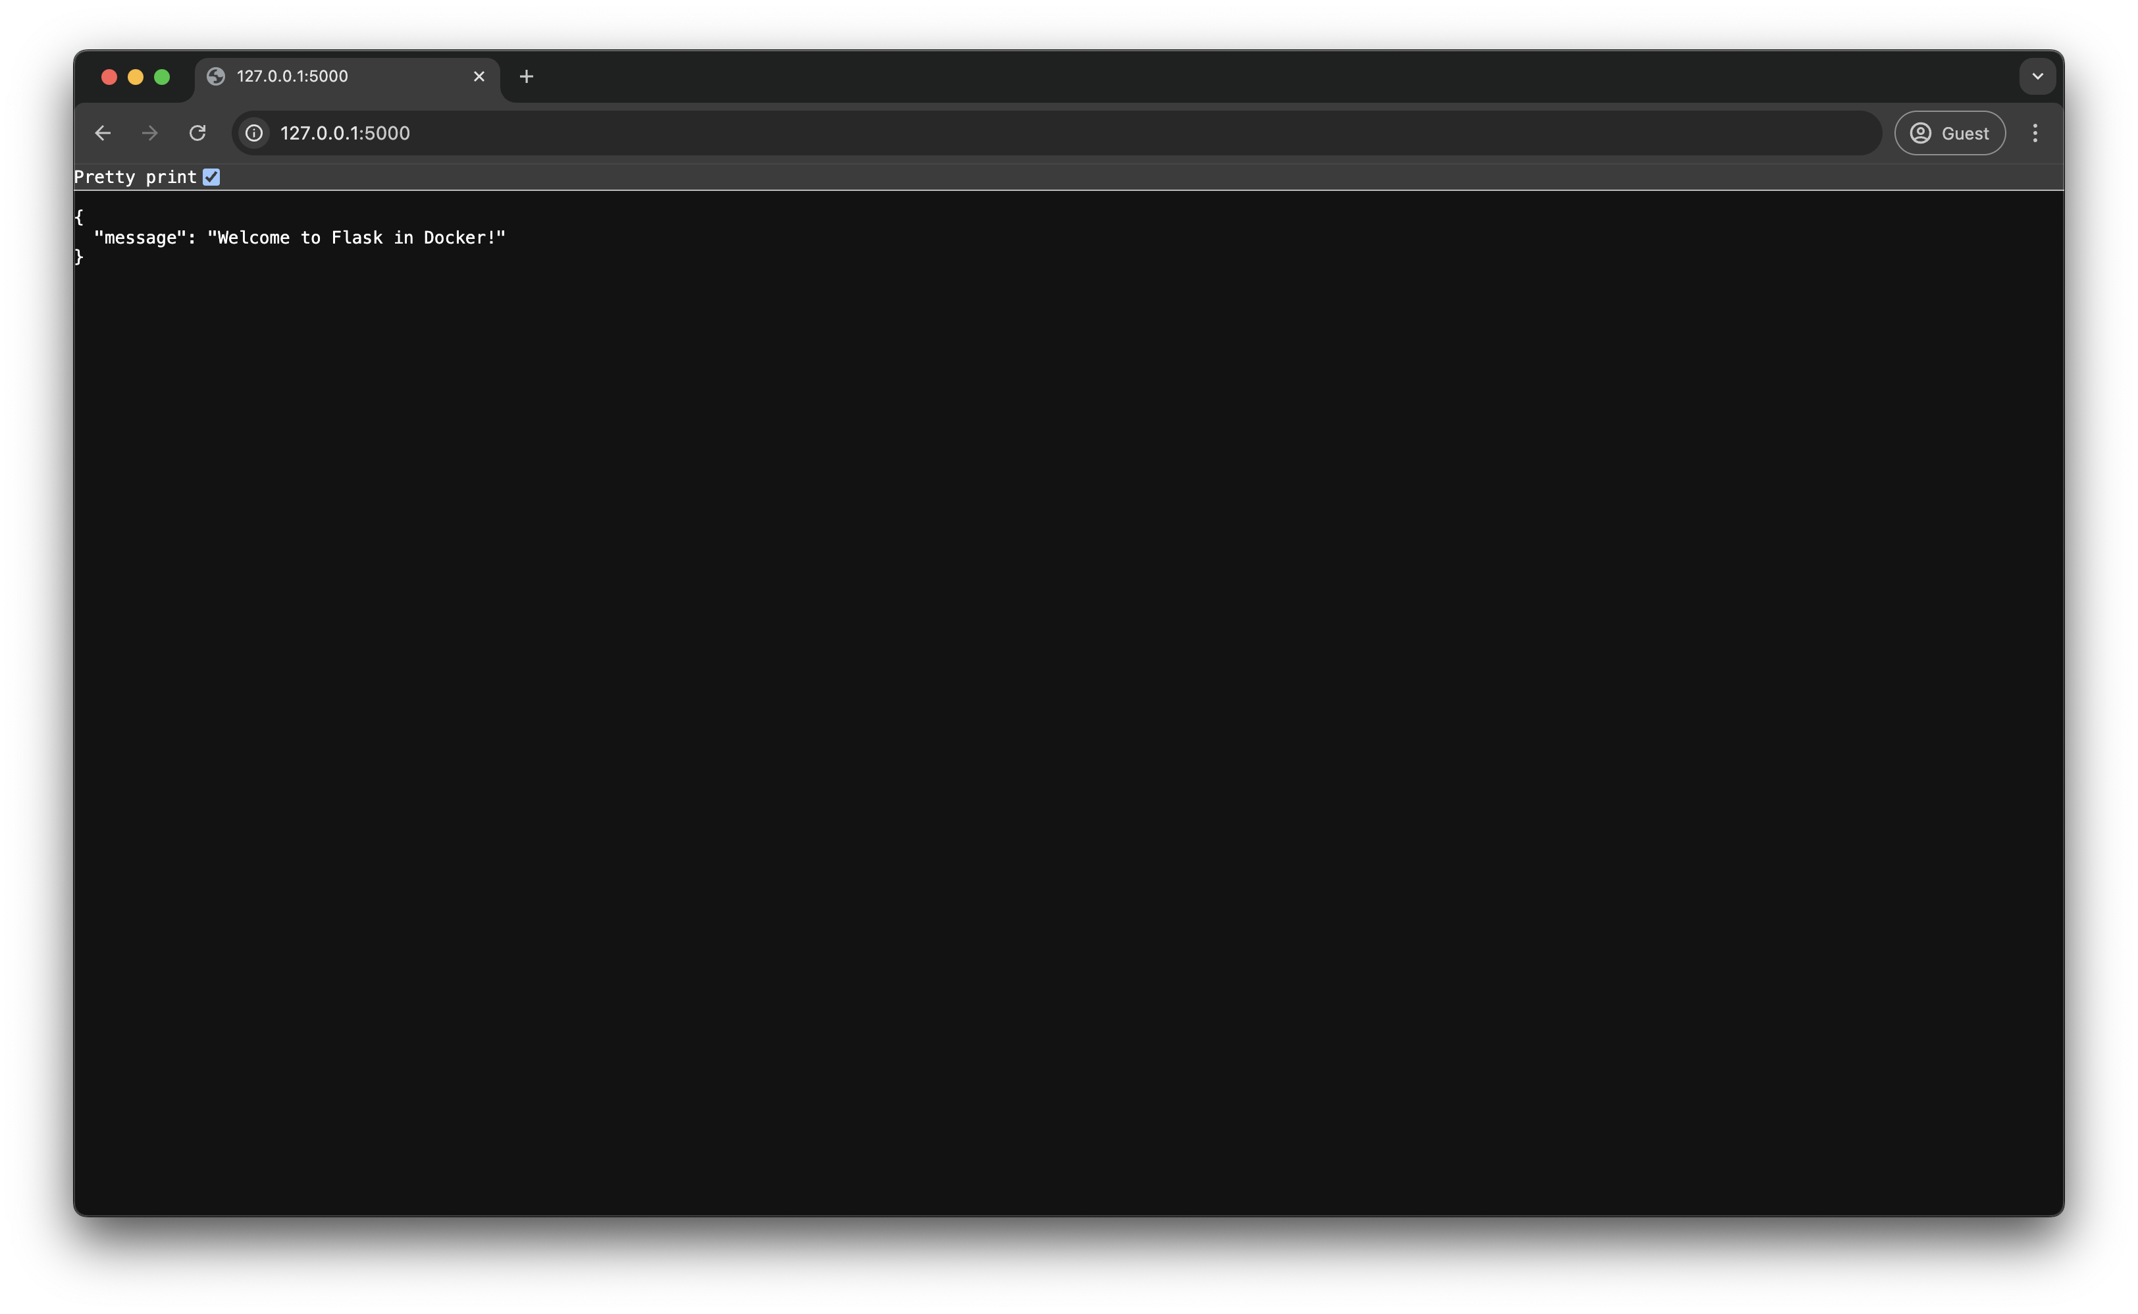Click the Guest profile button
This screenshot has width=2138, height=1314.
point(1950,133)
